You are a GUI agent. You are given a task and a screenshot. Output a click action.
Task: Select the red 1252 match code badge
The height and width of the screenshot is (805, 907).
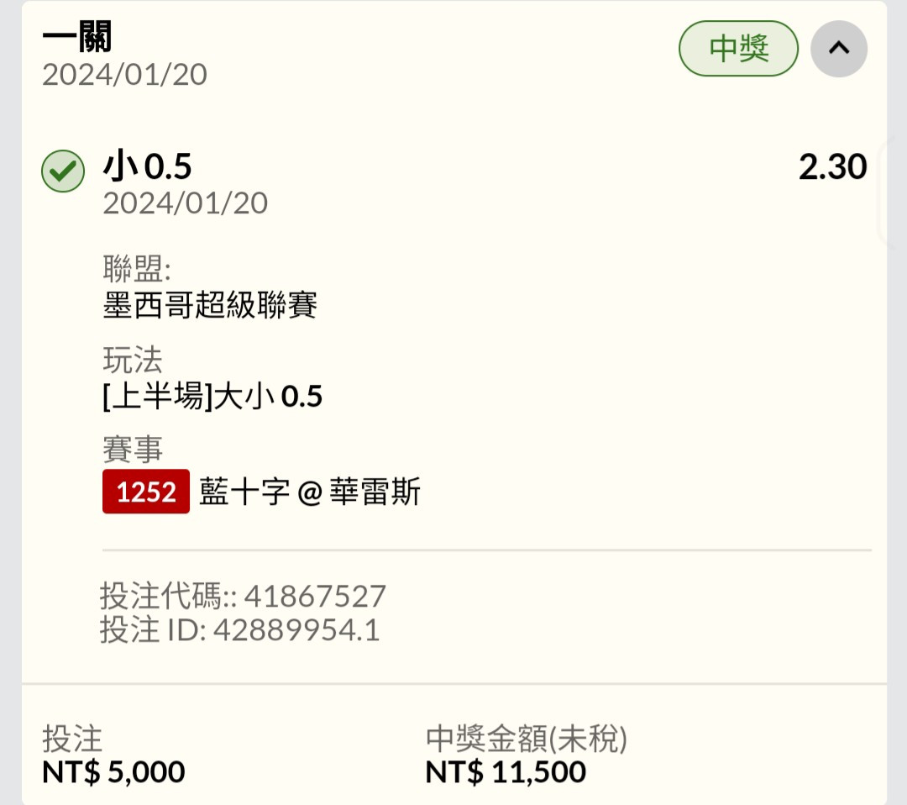(x=146, y=492)
